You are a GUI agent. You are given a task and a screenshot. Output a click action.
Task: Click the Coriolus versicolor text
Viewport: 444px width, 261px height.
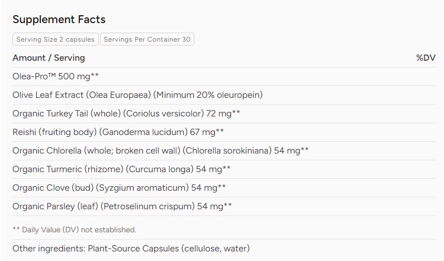coord(164,114)
